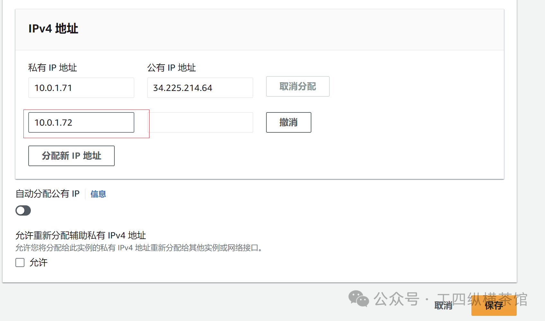This screenshot has height=321, width=545.
Task: Click the IPv4 地址 section heading
Action: 53,29
